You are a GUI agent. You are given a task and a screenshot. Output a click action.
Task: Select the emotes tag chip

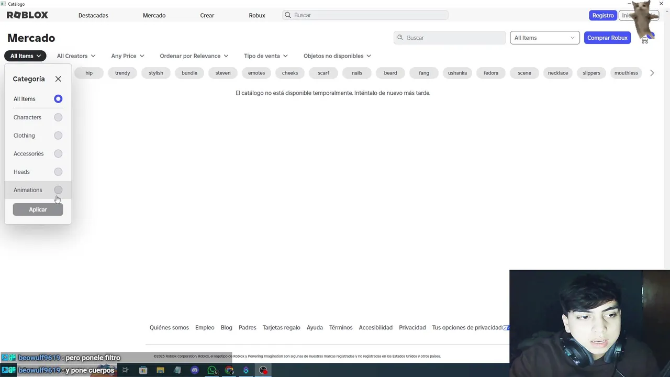pyautogui.click(x=256, y=73)
